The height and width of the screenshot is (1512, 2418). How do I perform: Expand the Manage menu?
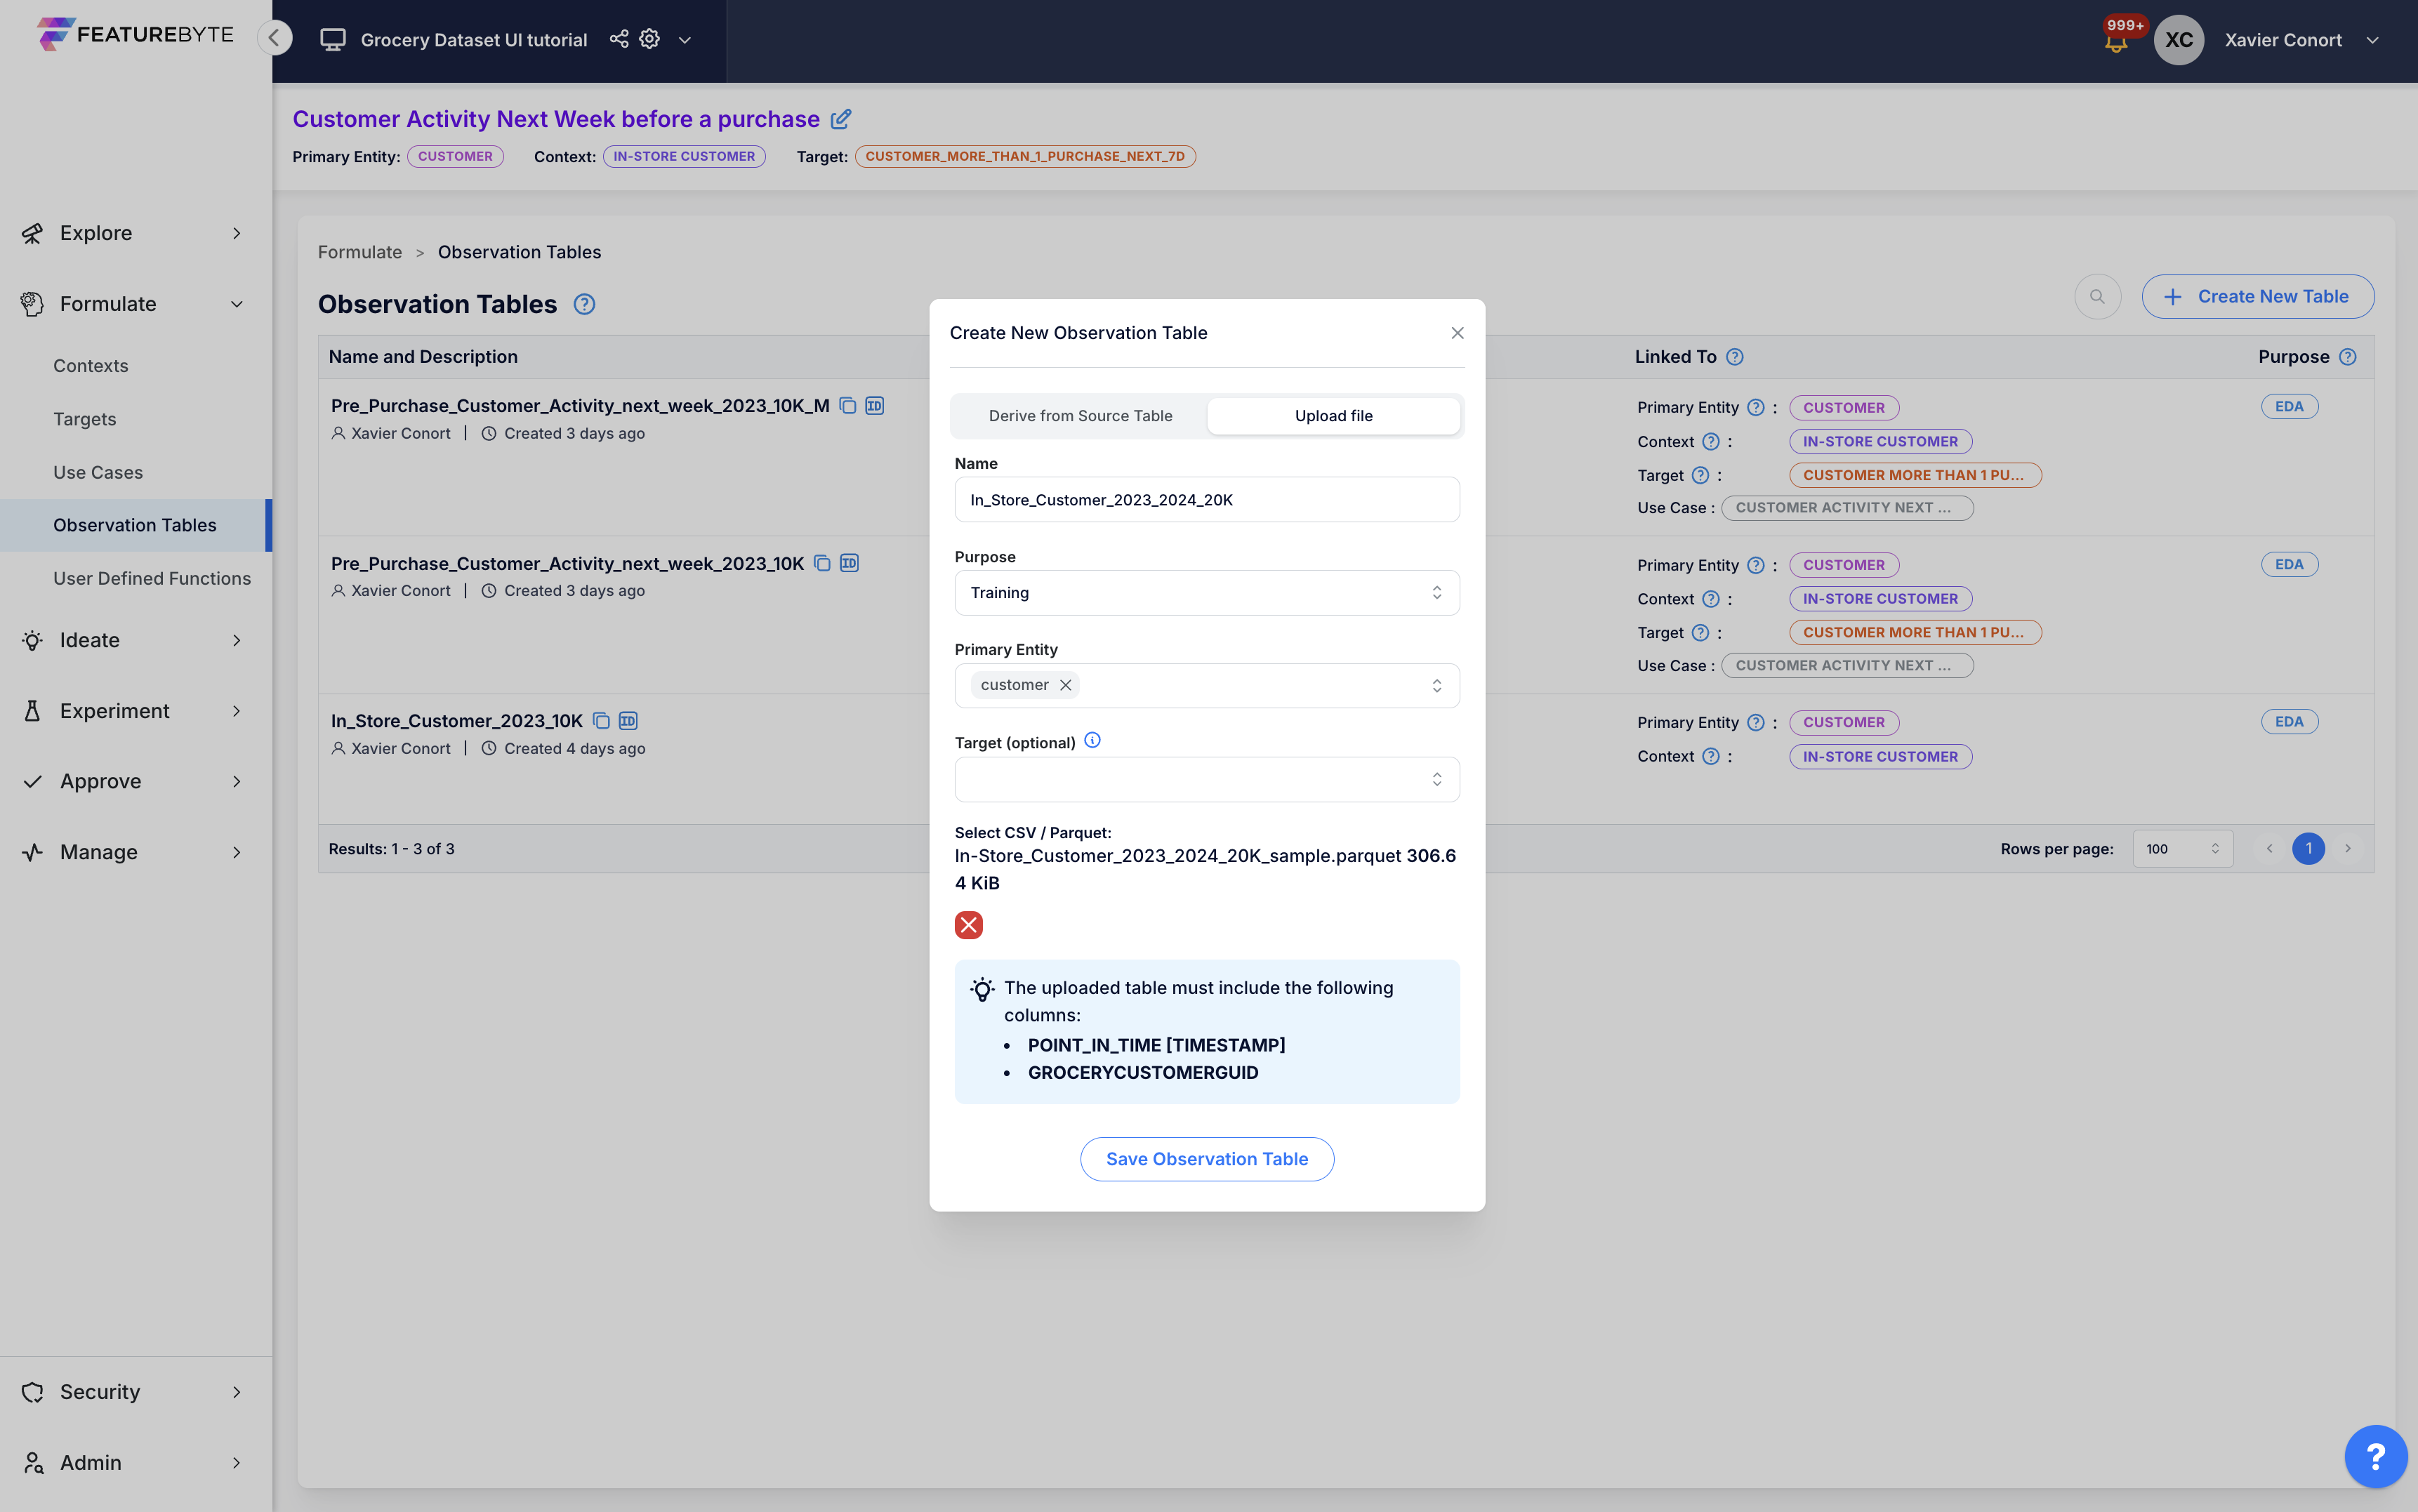coord(135,852)
